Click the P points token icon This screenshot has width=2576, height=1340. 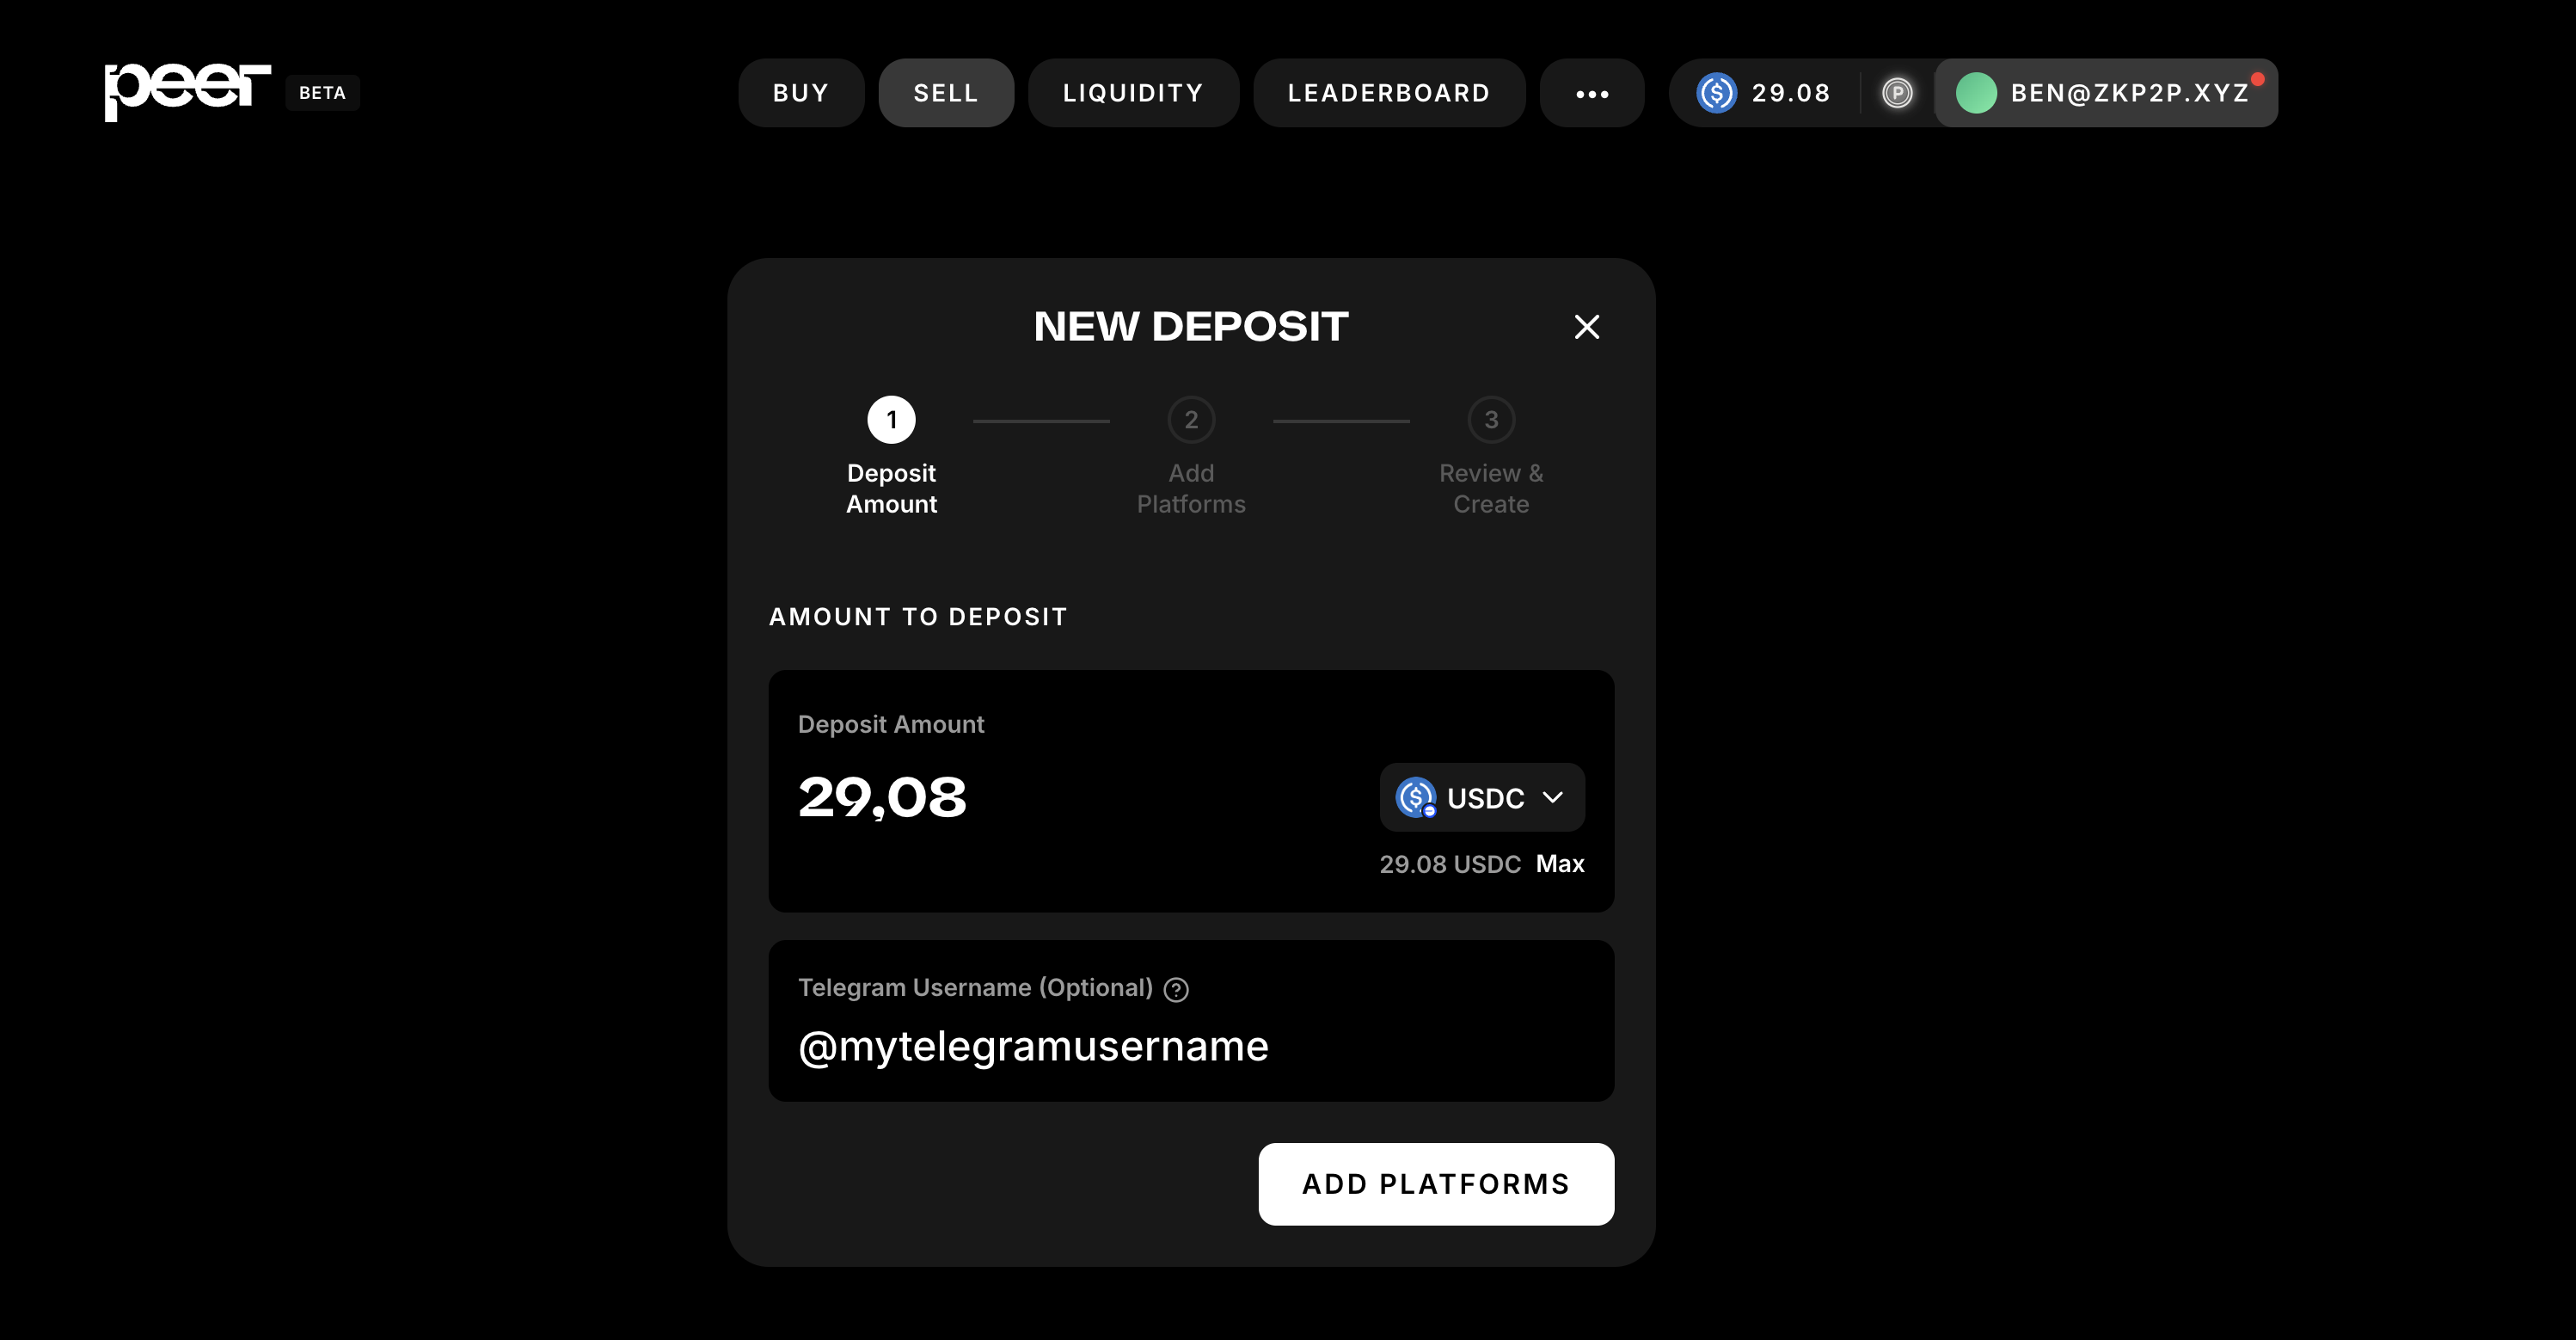1897,93
